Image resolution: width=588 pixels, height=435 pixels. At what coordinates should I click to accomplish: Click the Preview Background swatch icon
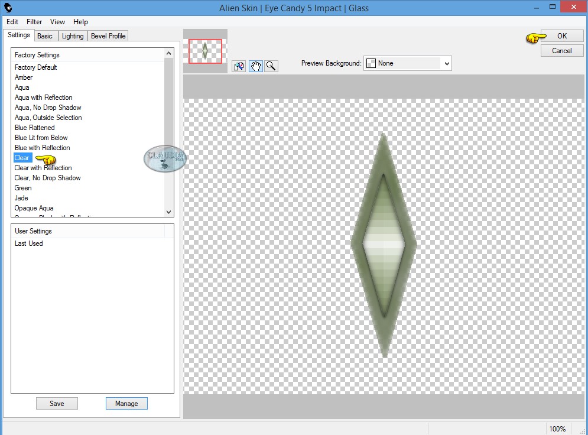pyautogui.click(x=371, y=63)
